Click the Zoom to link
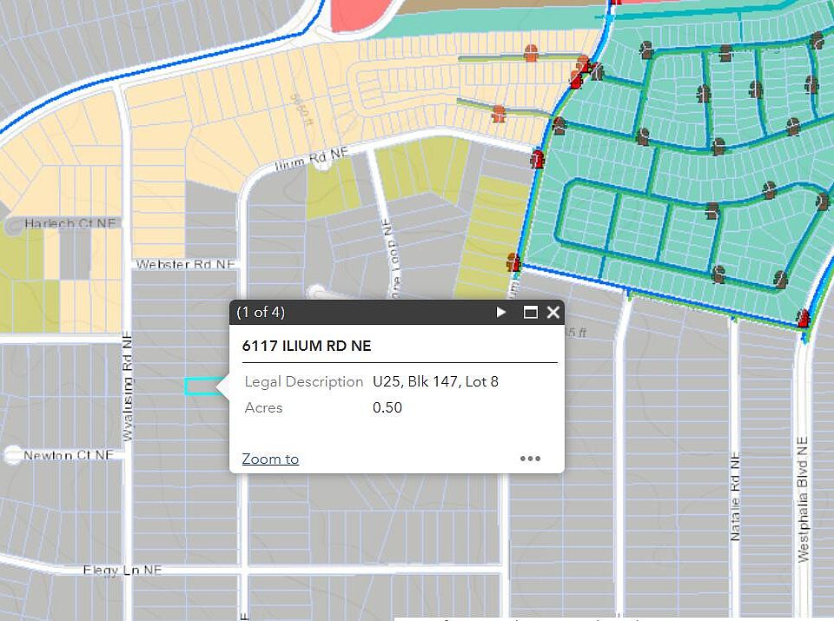The height and width of the screenshot is (621, 834). click(270, 459)
